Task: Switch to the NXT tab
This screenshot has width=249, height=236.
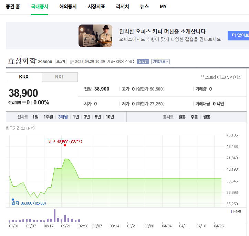Action: 60,77
